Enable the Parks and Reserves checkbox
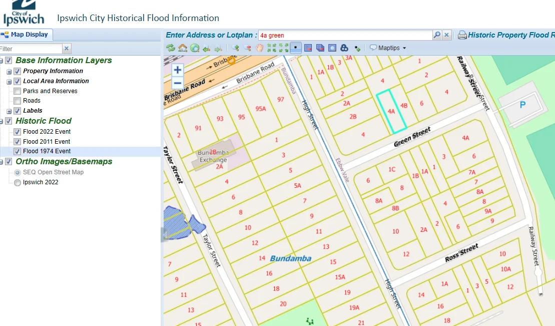The image size is (555, 326). pos(17,91)
